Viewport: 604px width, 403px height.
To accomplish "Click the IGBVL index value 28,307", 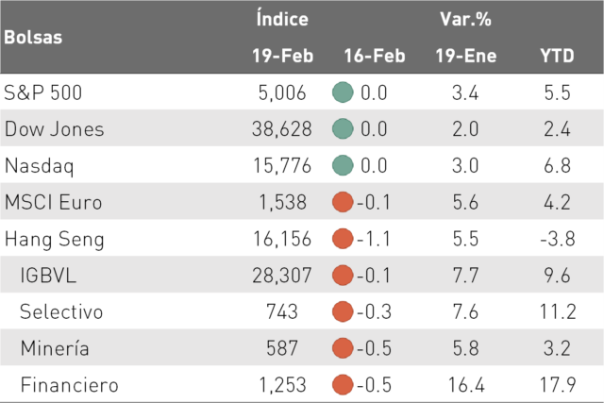I will (x=282, y=276).
